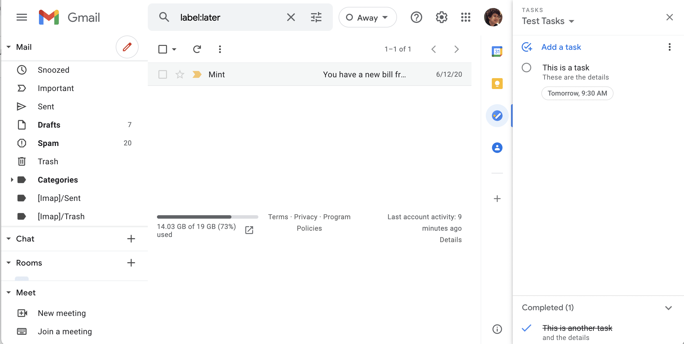The image size is (684, 344).
Task: Open Google Calendar side panel icon
Action: 497,52
